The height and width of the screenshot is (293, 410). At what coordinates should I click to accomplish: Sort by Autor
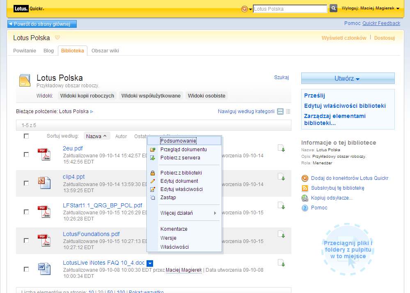pyautogui.click(x=121, y=136)
